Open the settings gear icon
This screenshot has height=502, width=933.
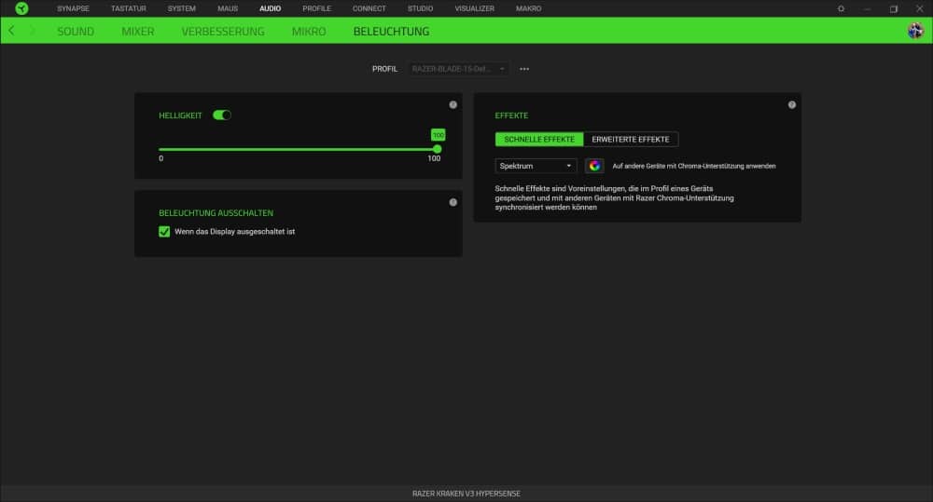tap(841, 8)
